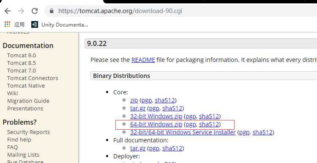This screenshot has height=163, width=317.
Task: Open the Mailing Lists link
Action: (23, 155)
